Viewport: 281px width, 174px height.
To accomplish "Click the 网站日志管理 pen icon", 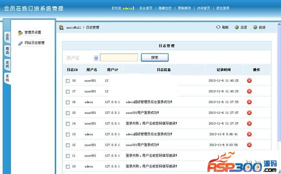I will tap(20, 43).
